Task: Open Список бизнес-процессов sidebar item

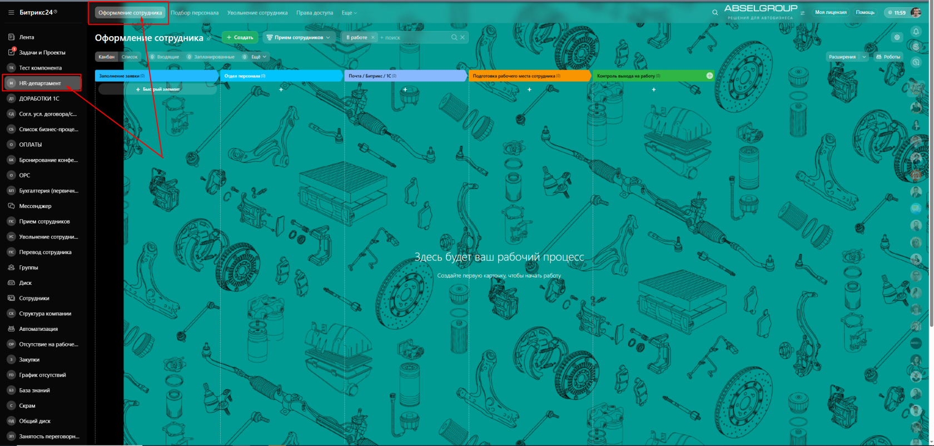Action: 48,129
